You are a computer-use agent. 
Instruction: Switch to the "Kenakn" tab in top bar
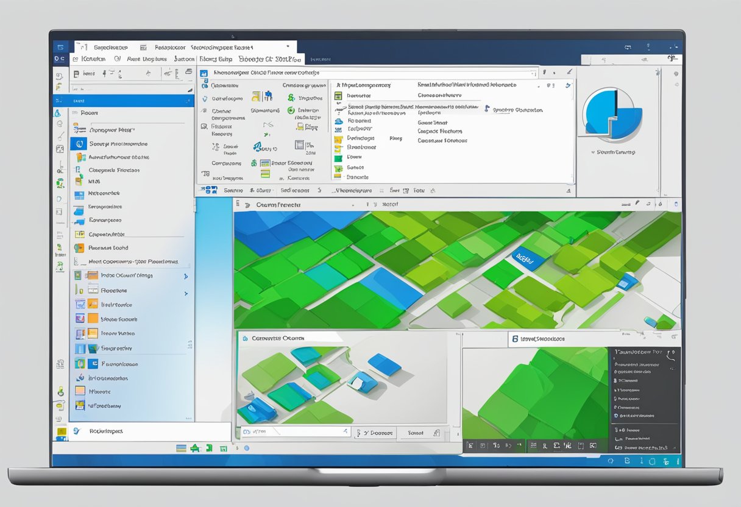tap(93, 59)
